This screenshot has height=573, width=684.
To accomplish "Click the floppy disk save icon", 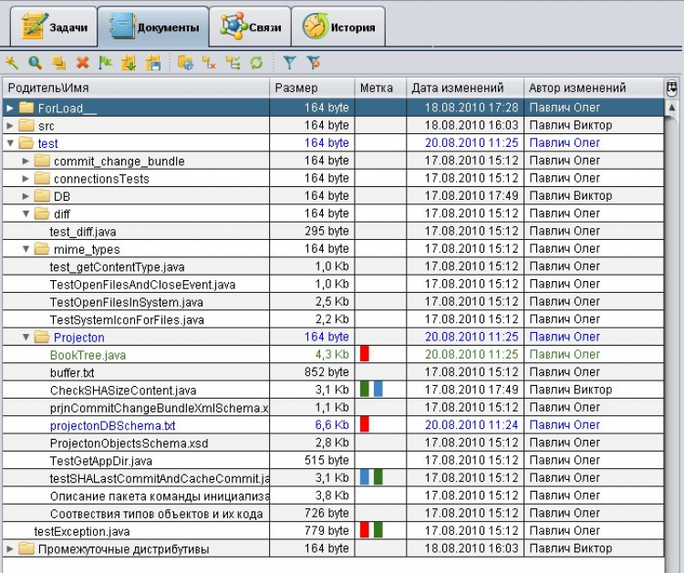I will pos(153,62).
